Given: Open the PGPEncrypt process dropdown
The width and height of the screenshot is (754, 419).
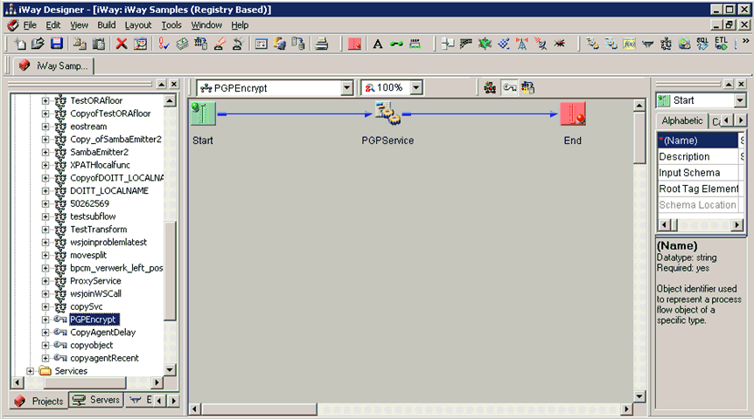Looking at the screenshot, I should [x=346, y=88].
